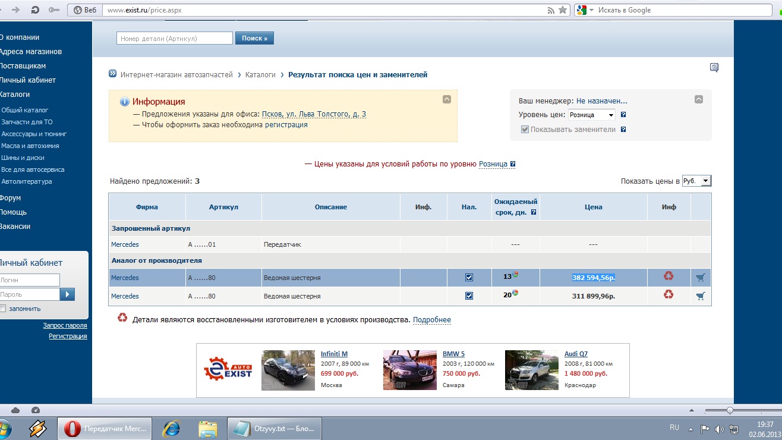Open Шины и диски catalog
The height and width of the screenshot is (440, 782).
(23, 158)
